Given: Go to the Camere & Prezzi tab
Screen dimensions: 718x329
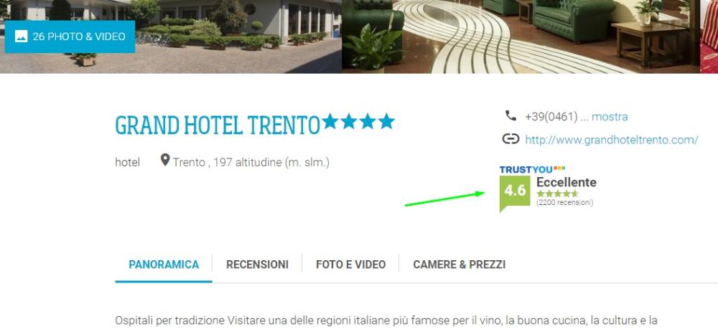Looking at the screenshot, I should tap(460, 264).
